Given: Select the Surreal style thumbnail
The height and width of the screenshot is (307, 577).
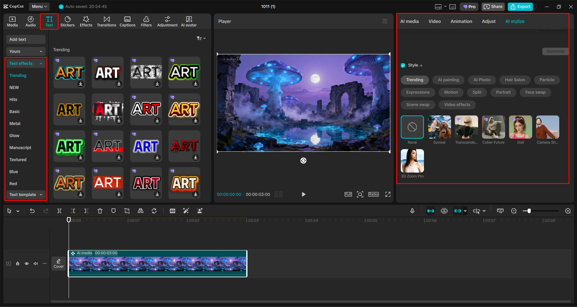Looking at the screenshot, I should point(439,127).
